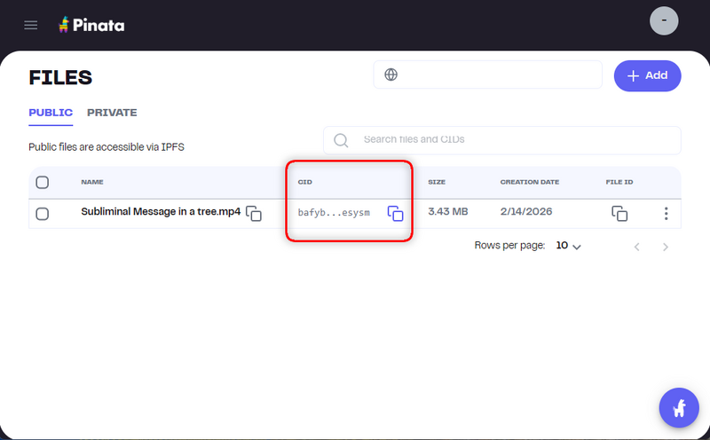710x440 pixels.
Task: Open the three-dot row options menu
Action: 667,213
